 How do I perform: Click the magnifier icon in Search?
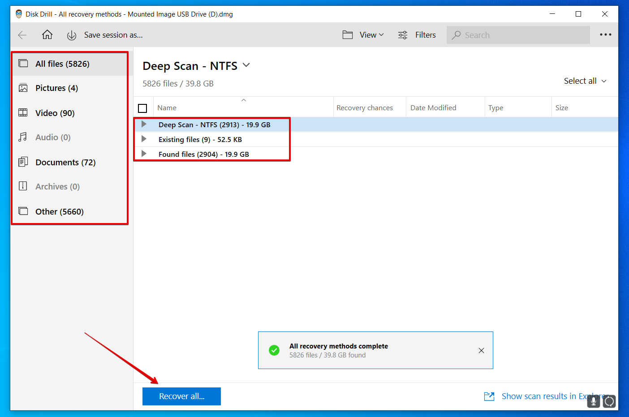[x=456, y=35]
